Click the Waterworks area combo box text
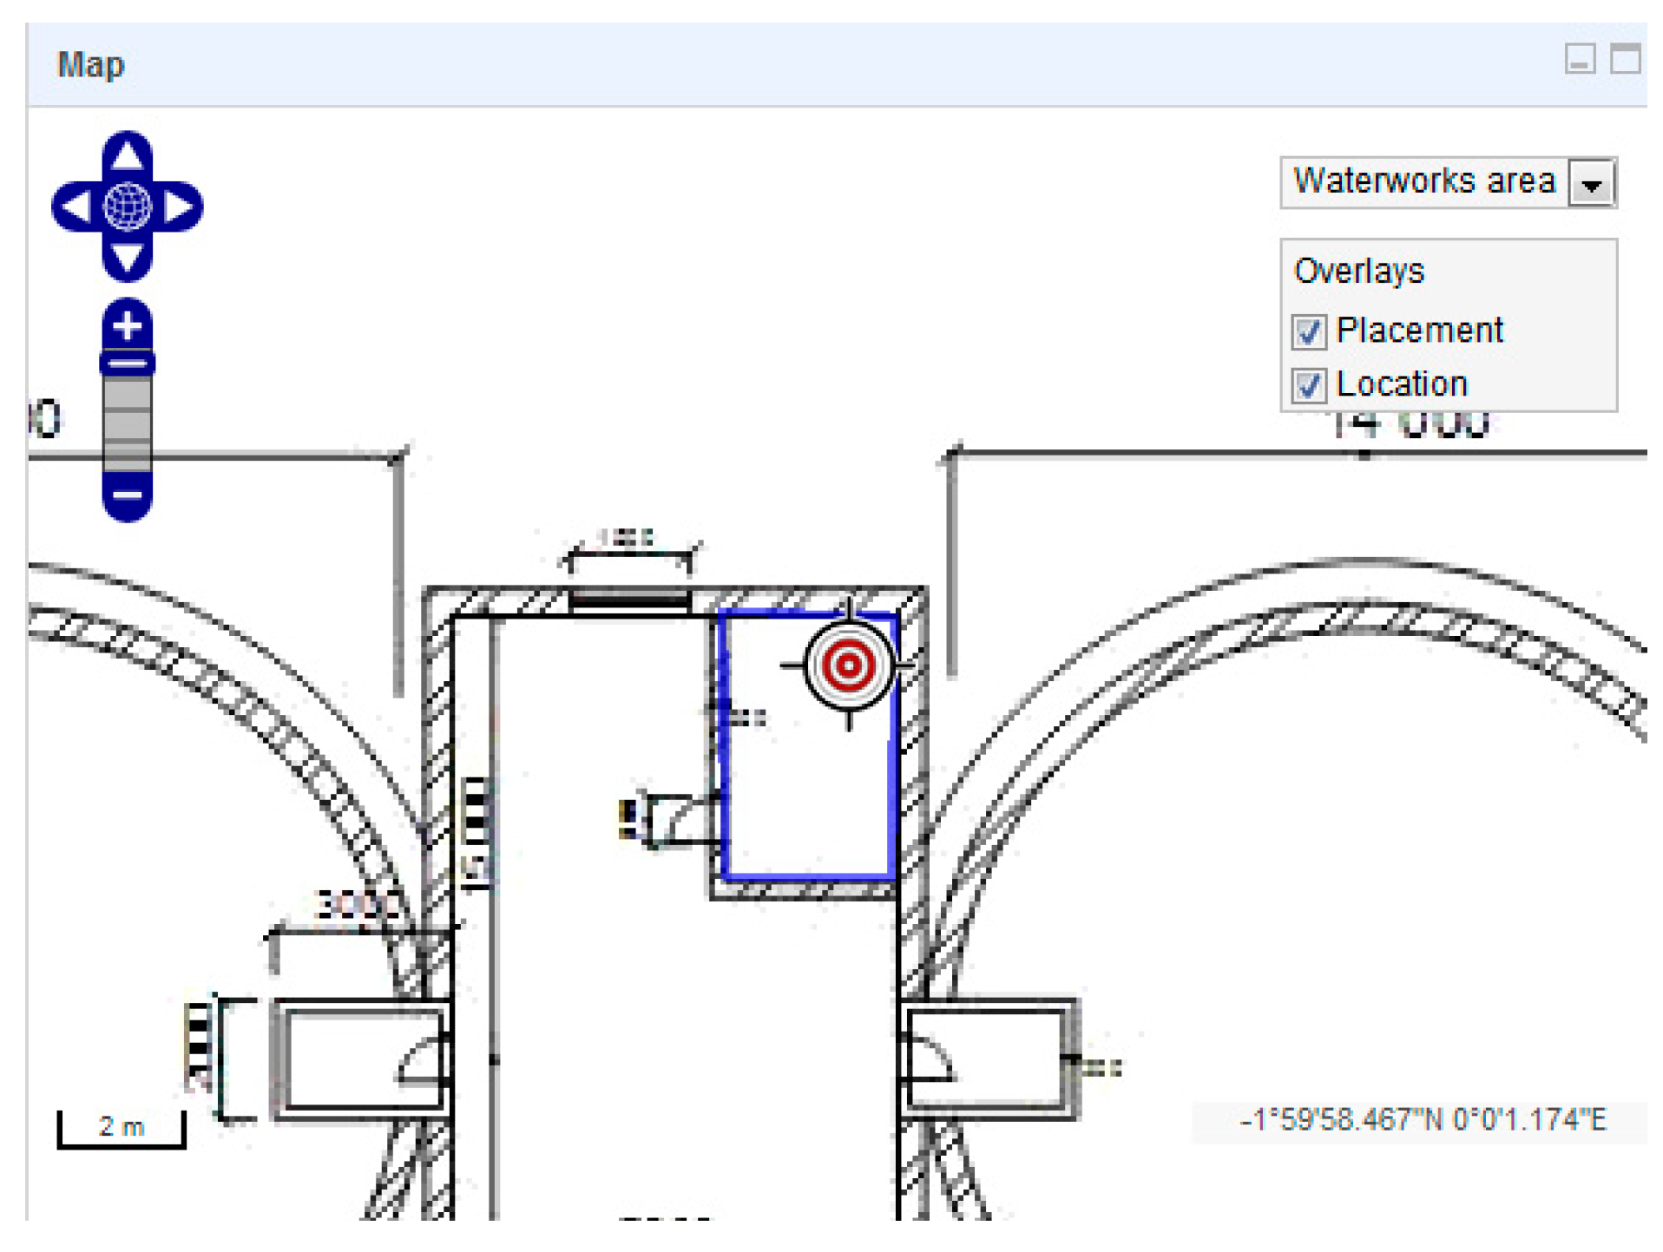 point(1423,182)
